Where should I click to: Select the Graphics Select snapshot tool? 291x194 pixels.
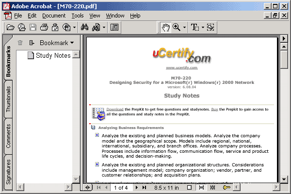210,28
